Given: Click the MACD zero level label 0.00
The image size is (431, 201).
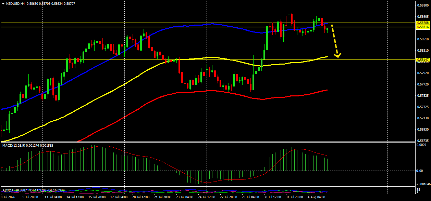Looking at the screenshot, I should tap(420, 171).
